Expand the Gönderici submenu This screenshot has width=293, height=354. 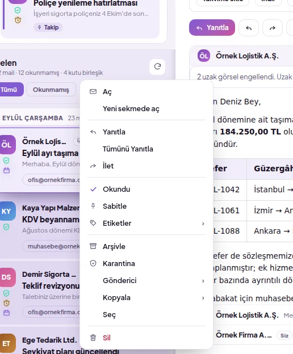146,281
